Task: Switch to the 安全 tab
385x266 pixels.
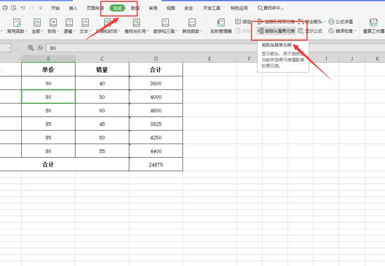Action: tap(188, 8)
